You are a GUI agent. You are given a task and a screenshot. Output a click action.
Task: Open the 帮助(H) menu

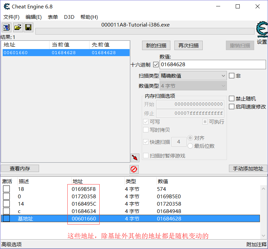click(89, 17)
